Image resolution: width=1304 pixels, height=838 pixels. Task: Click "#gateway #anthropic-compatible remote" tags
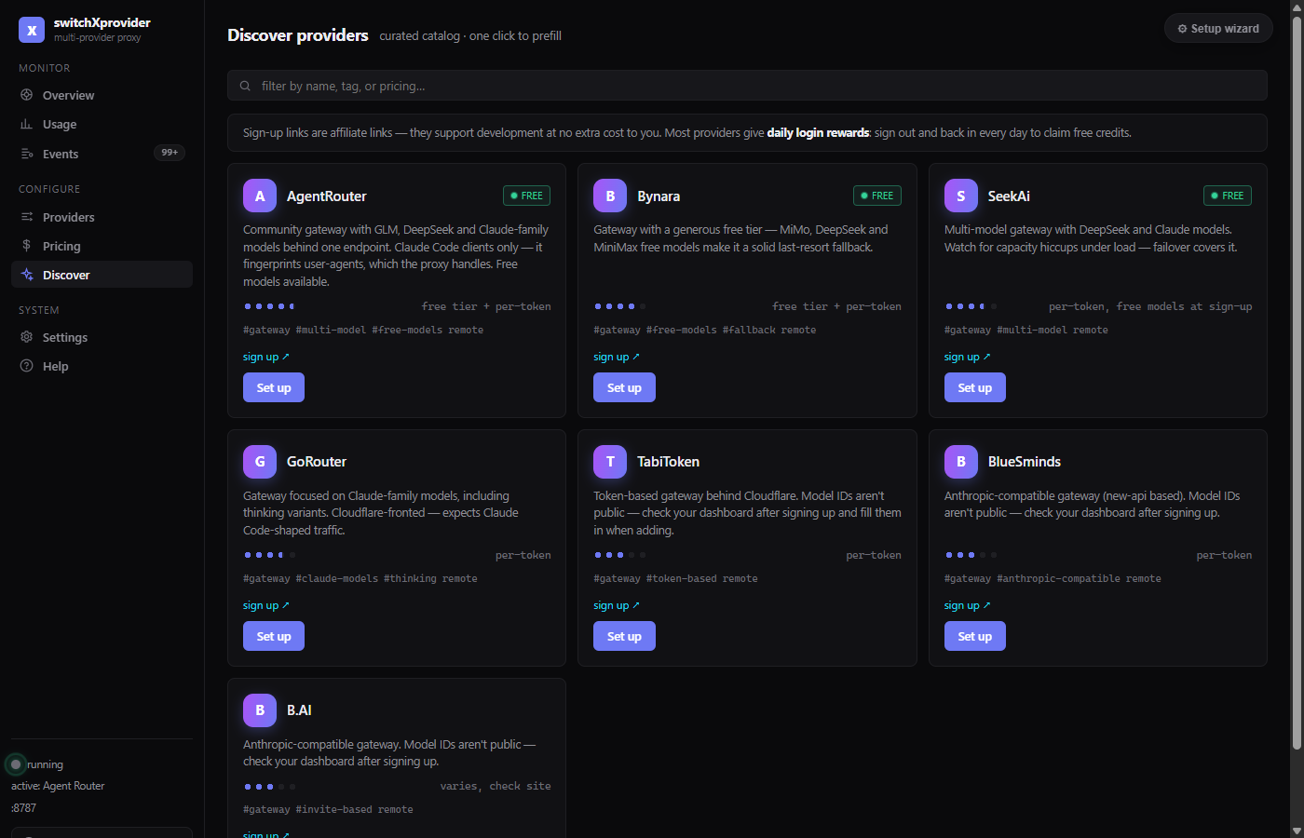tap(1053, 578)
